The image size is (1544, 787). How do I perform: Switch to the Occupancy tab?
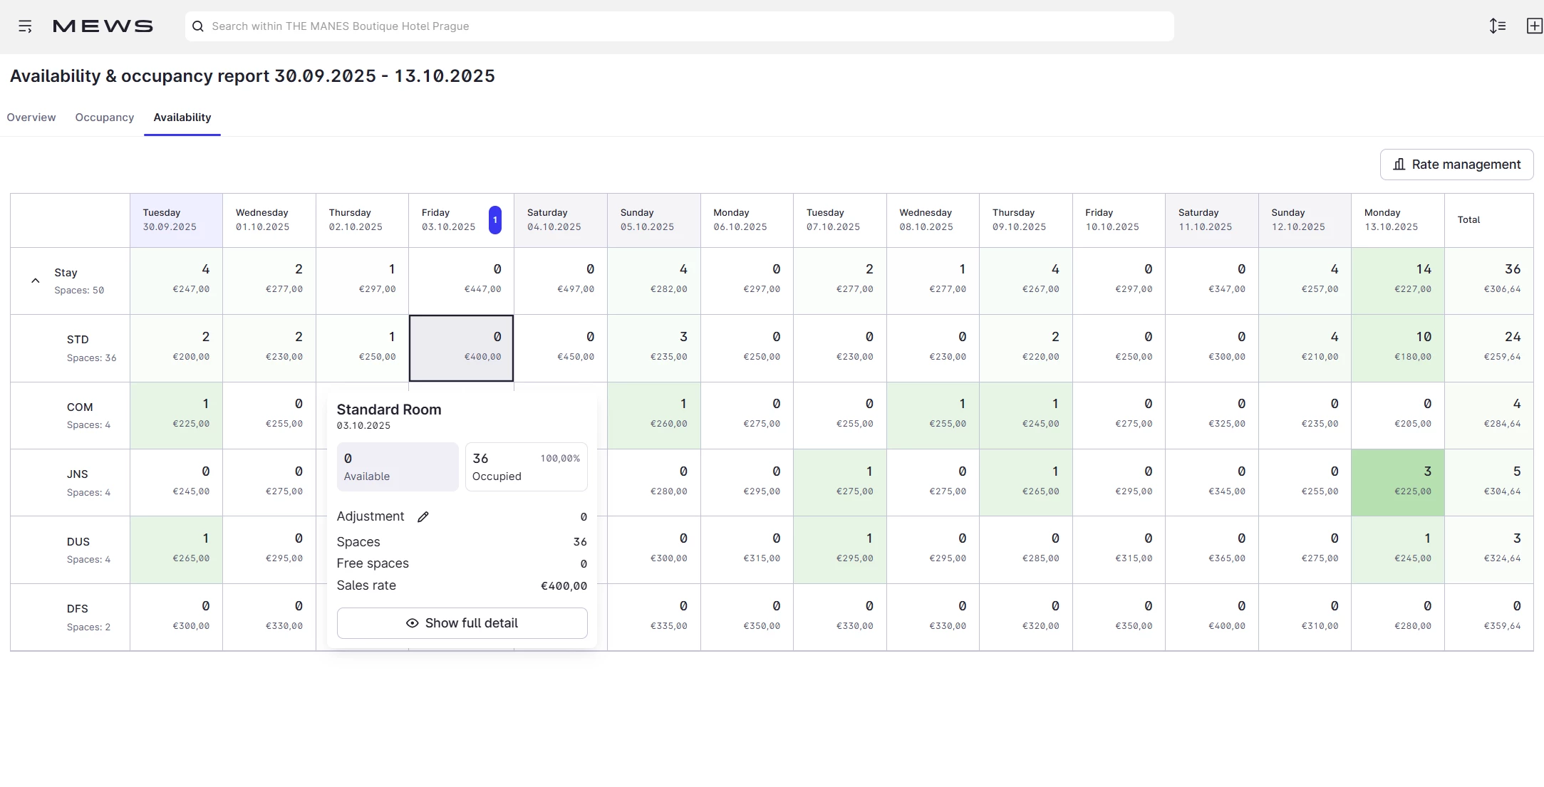point(105,118)
